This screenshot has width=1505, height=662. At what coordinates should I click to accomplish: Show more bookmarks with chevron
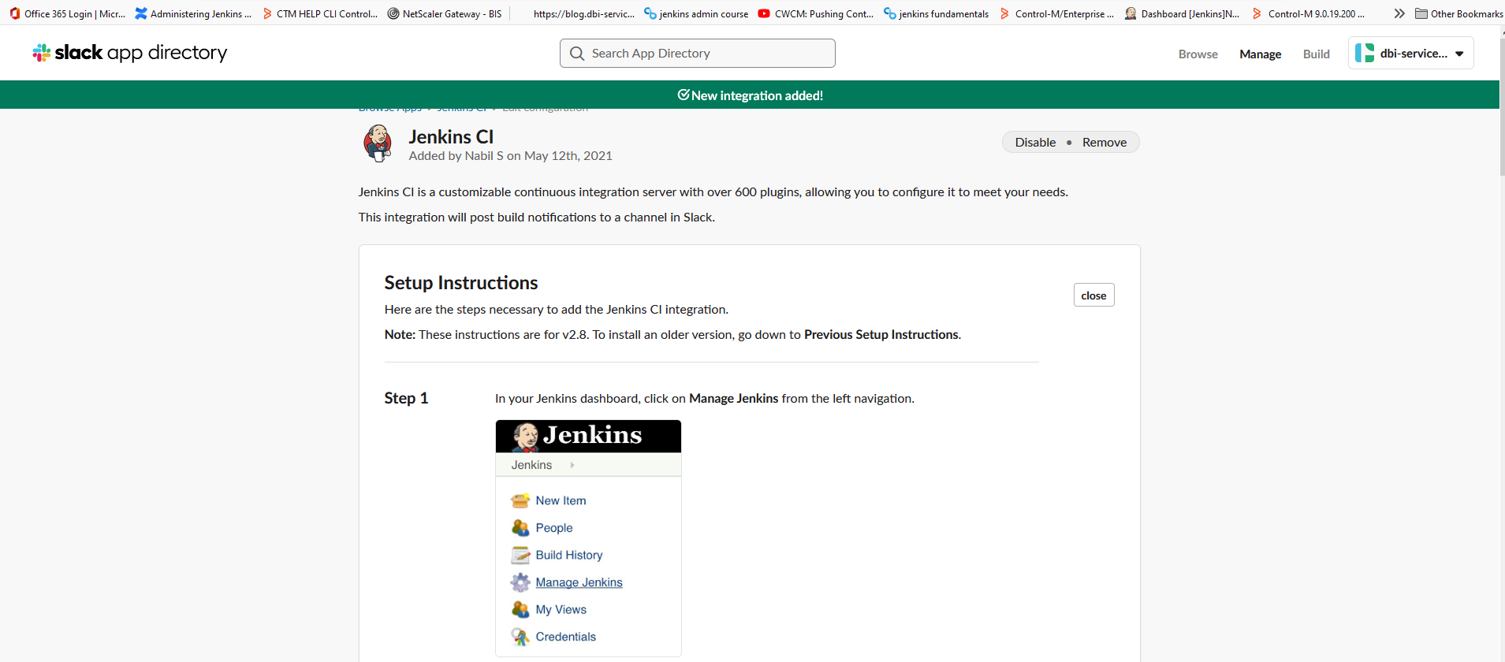pyautogui.click(x=1399, y=13)
